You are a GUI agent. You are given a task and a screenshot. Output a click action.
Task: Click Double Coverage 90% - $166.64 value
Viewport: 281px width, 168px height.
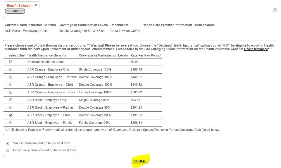tap(82, 31)
